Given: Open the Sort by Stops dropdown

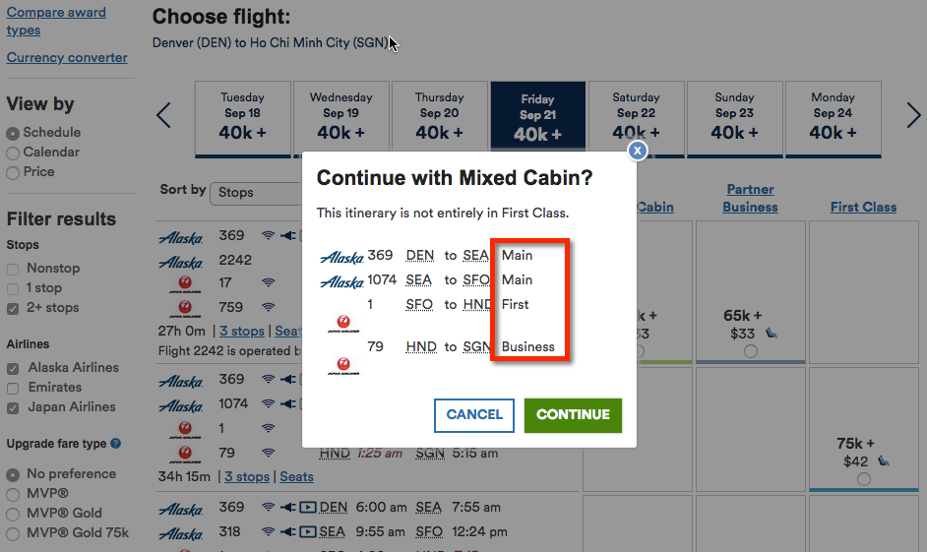Looking at the screenshot, I should (x=257, y=193).
